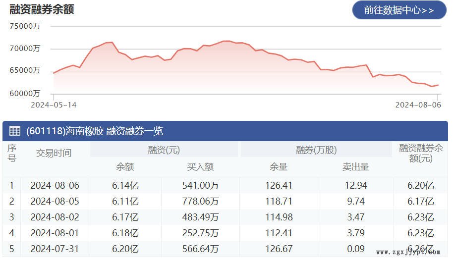Click buy amount 483.49万

point(200,217)
